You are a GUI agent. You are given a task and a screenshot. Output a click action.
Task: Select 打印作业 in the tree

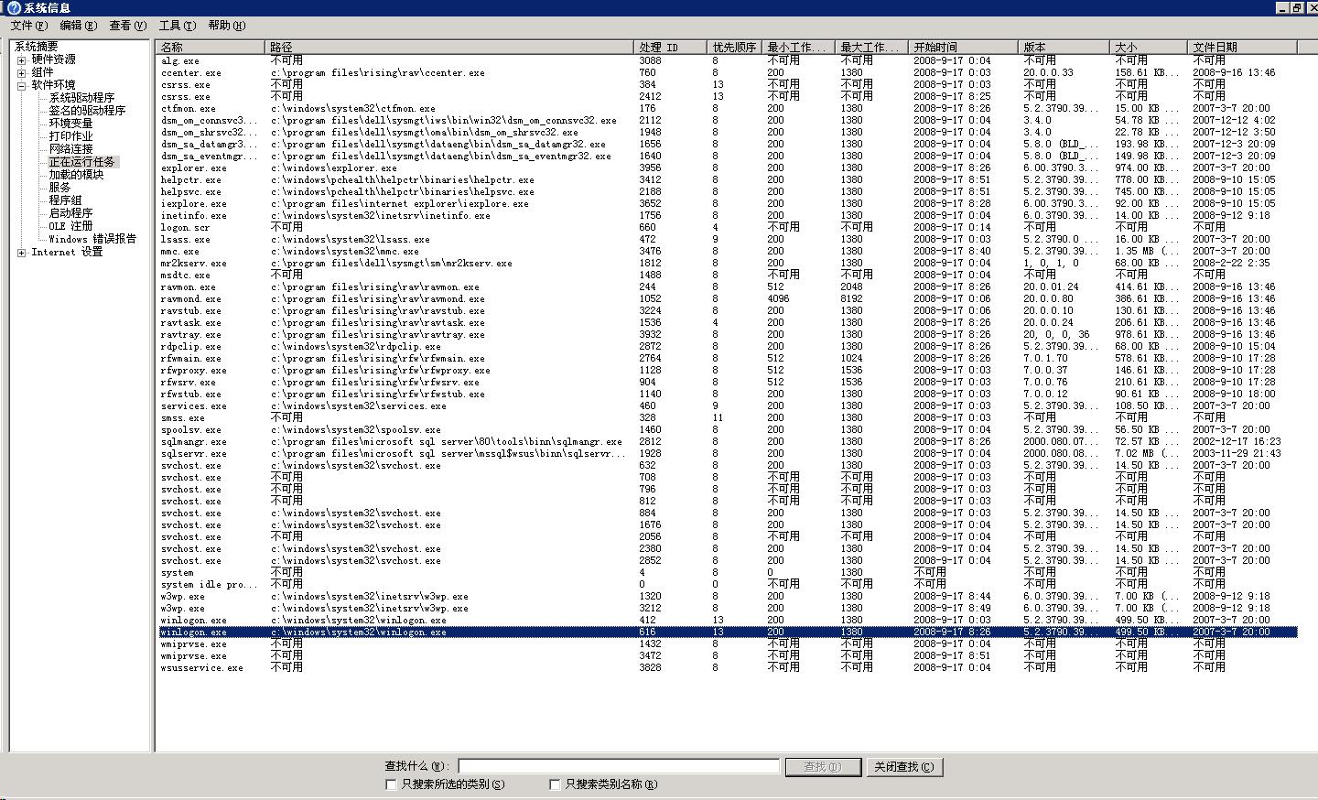pyautogui.click(x=70, y=136)
